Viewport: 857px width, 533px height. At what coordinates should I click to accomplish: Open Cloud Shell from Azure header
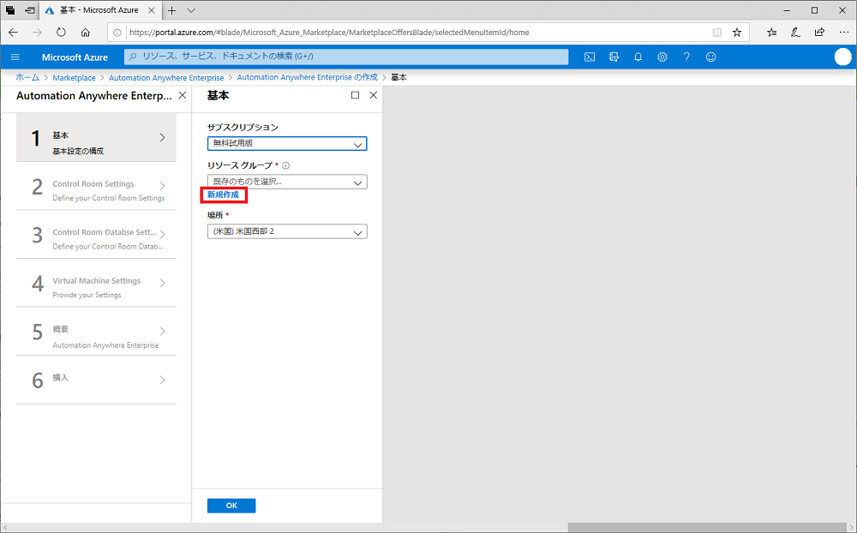tap(590, 57)
